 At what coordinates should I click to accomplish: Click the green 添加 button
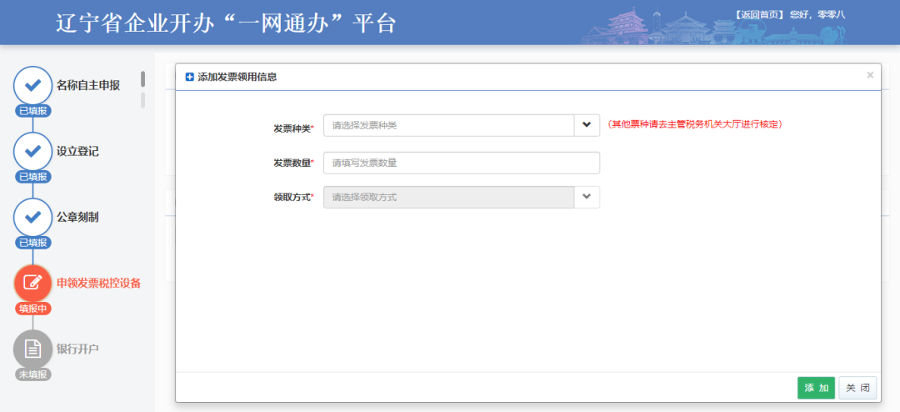tap(816, 388)
